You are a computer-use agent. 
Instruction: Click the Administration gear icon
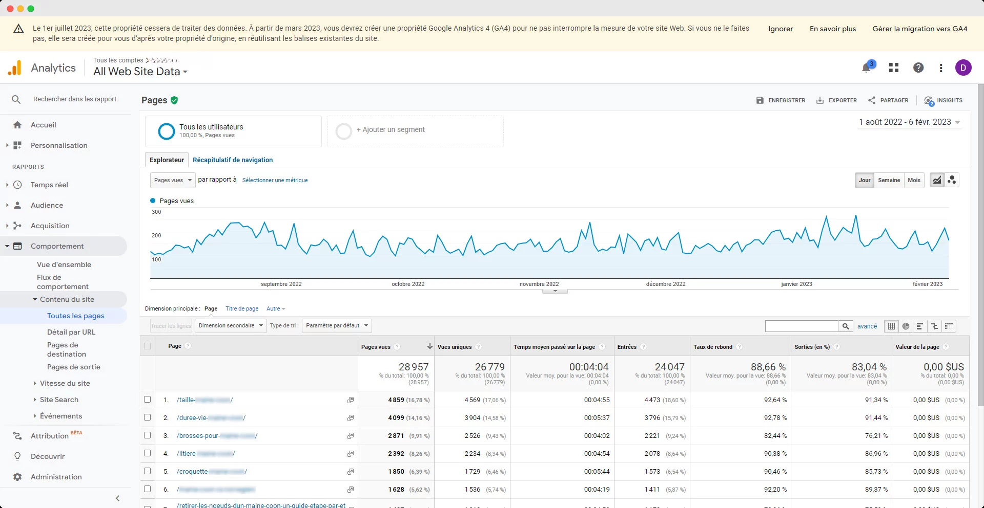coord(17,477)
